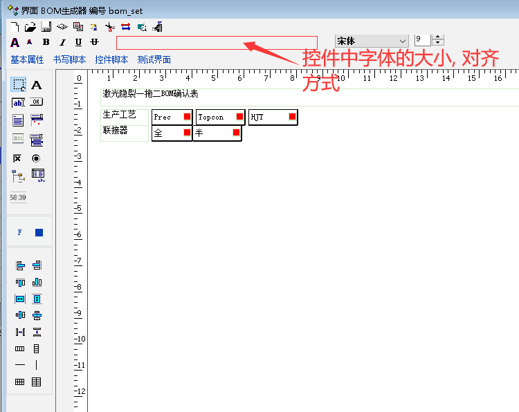The height and width of the screenshot is (412, 519).
Task: Click the 测试界面 link
Action: tap(154, 60)
